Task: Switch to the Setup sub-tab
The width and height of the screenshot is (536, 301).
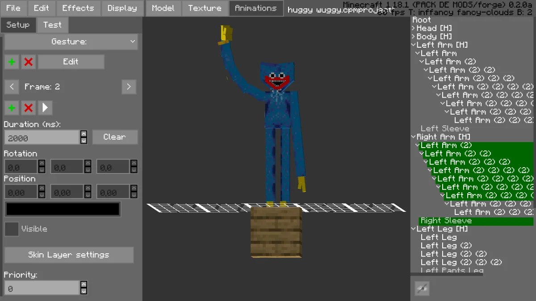Action: tap(18, 25)
